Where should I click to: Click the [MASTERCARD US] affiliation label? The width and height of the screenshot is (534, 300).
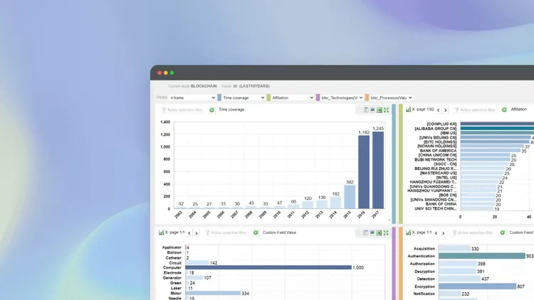click(x=438, y=173)
